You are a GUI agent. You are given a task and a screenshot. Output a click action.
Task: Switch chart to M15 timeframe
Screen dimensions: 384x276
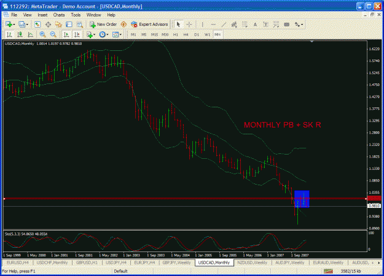tap(154, 34)
